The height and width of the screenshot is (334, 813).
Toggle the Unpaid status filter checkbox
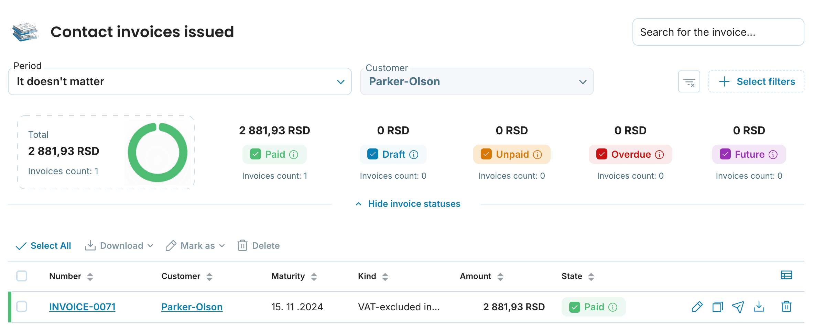coord(486,154)
